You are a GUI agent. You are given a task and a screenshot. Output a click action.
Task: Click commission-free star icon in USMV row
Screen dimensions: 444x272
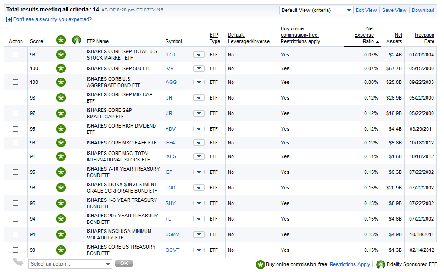click(61, 234)
